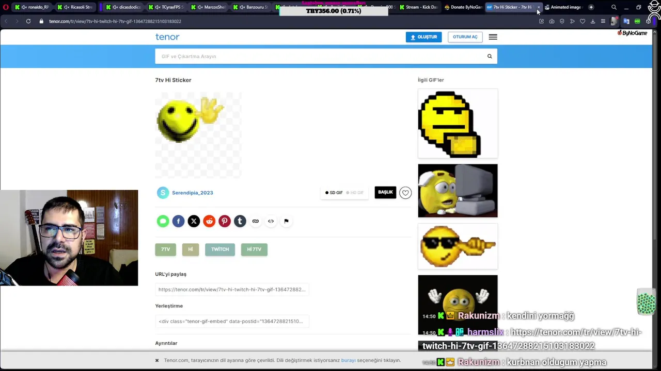Open the sunglasses pointing smiley GIF

[458, 246]
